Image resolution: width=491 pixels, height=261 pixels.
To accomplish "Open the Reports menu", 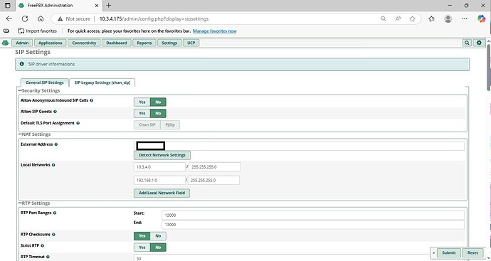I will click(x=144, y=43).
